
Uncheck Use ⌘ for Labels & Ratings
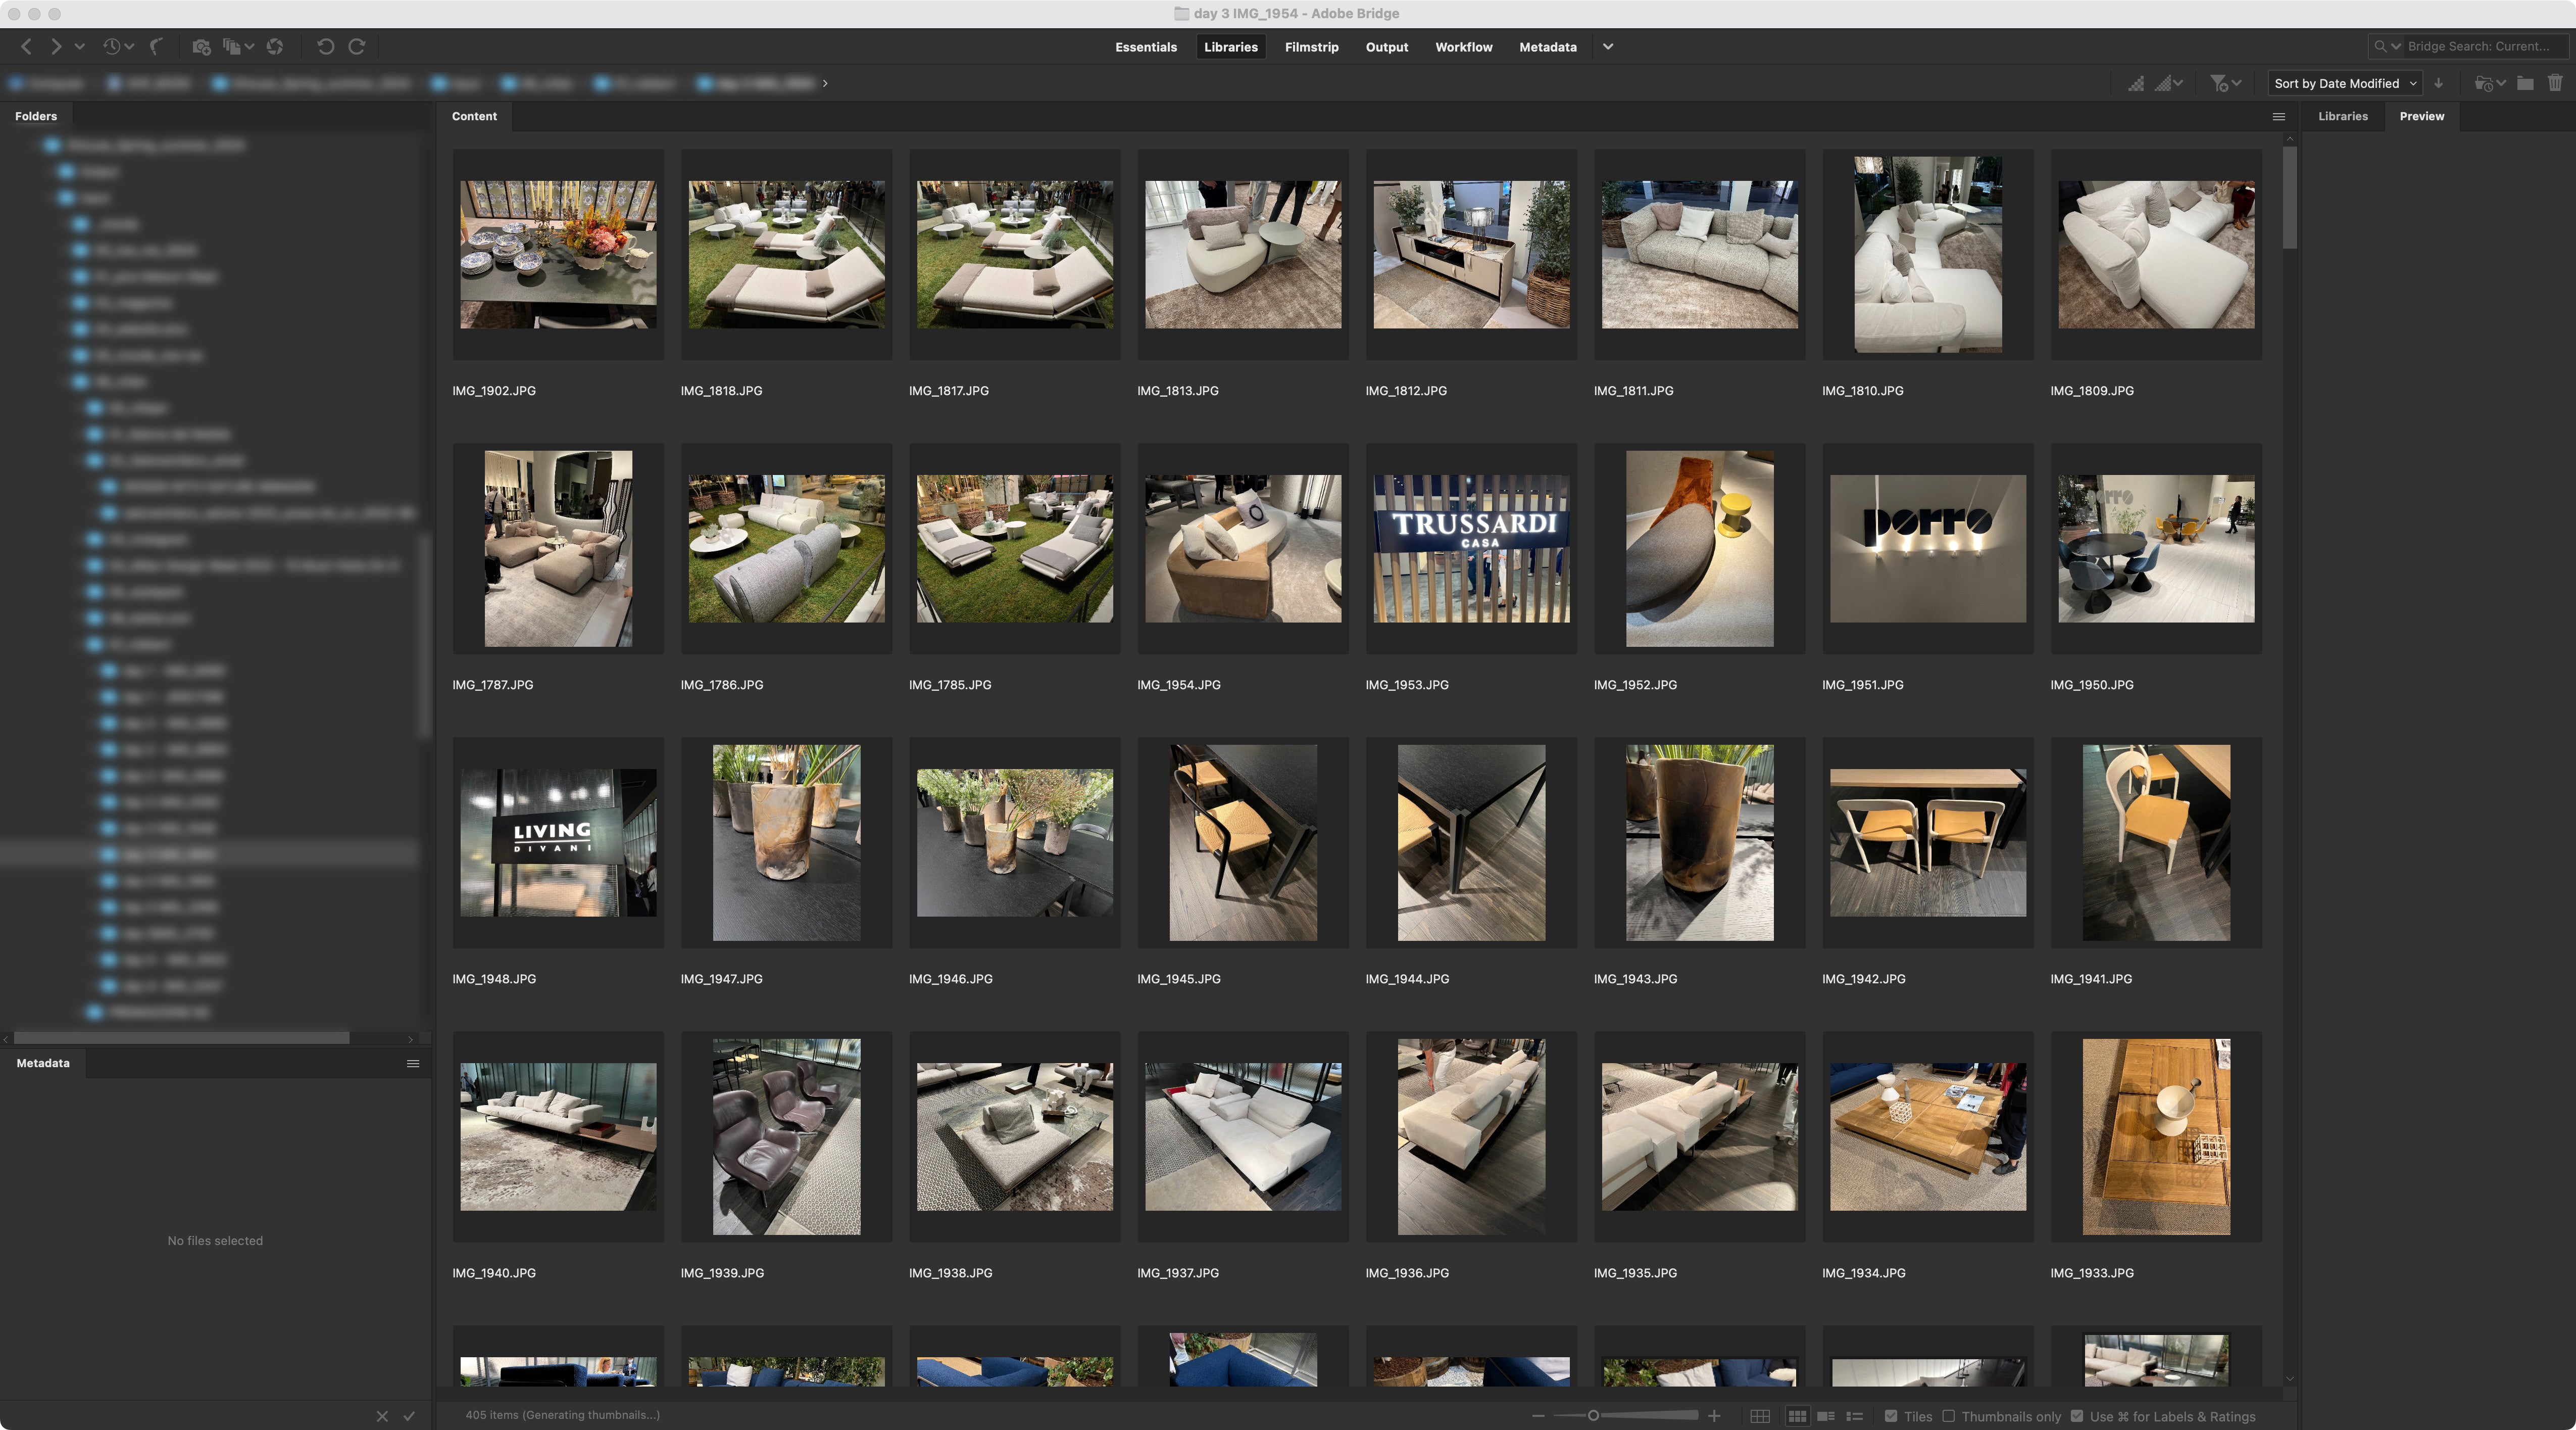point(2077,1416)
